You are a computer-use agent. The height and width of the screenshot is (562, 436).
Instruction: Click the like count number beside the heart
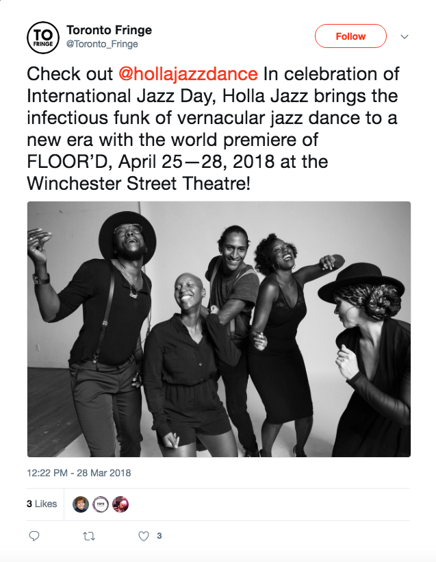coord(159,536)
